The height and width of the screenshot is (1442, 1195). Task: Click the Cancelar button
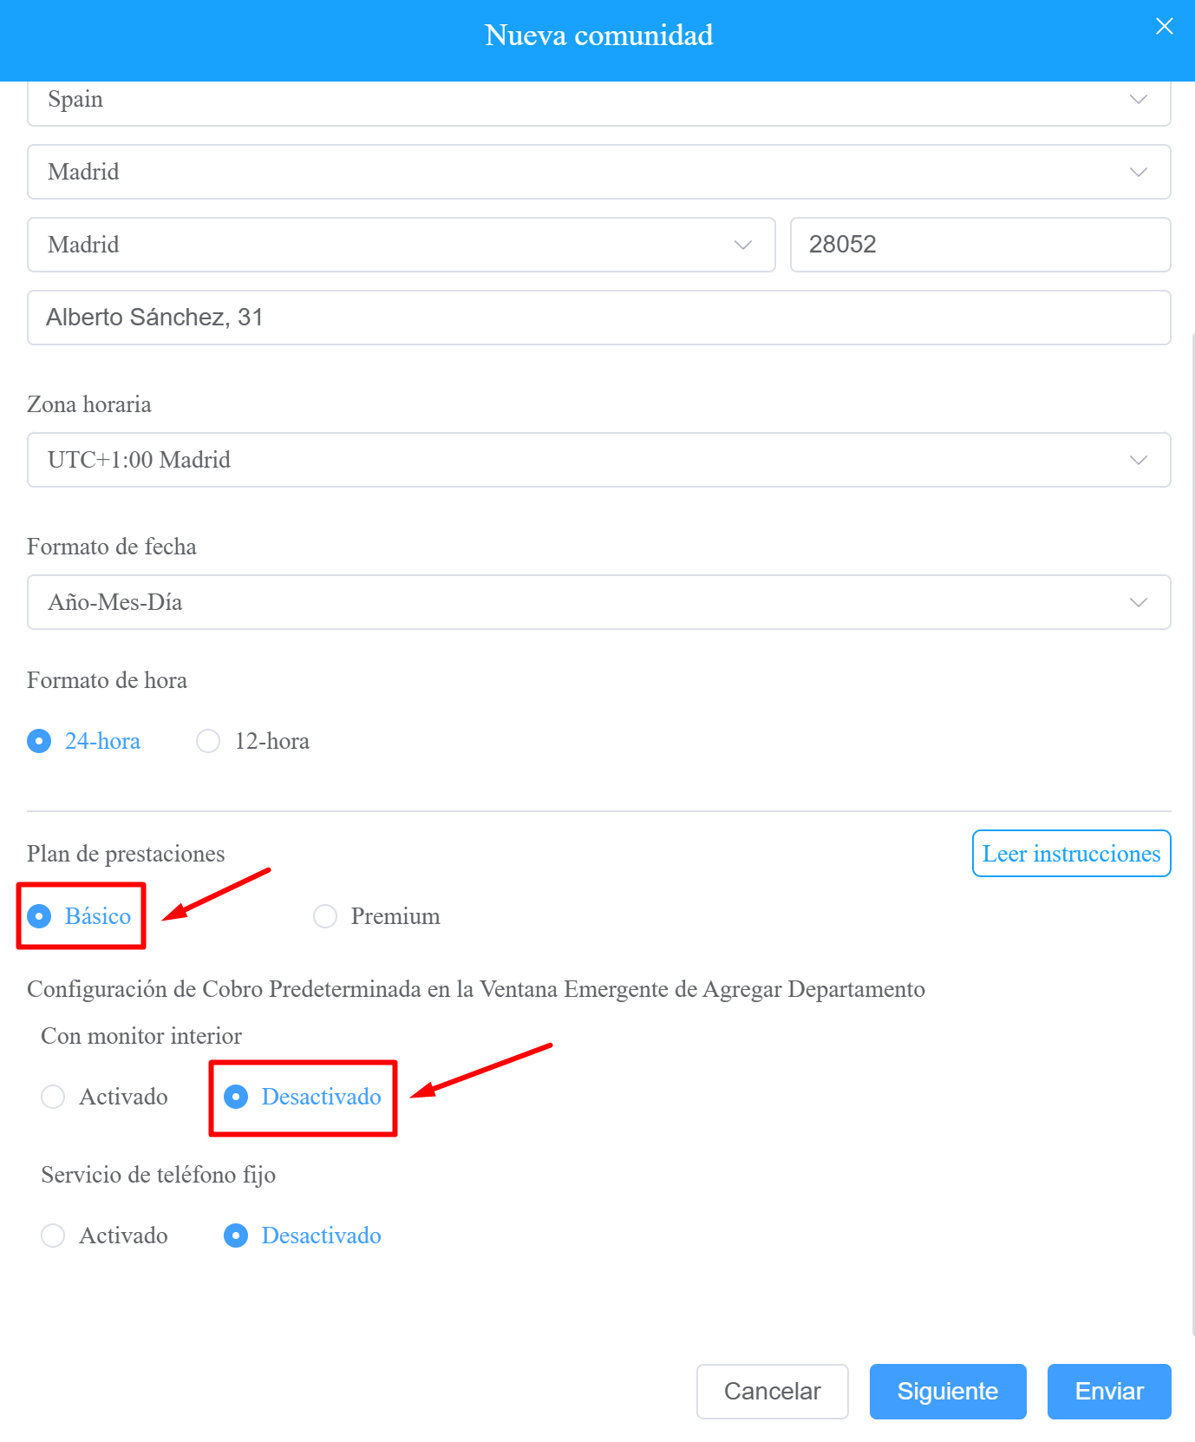coord(773,1392)
